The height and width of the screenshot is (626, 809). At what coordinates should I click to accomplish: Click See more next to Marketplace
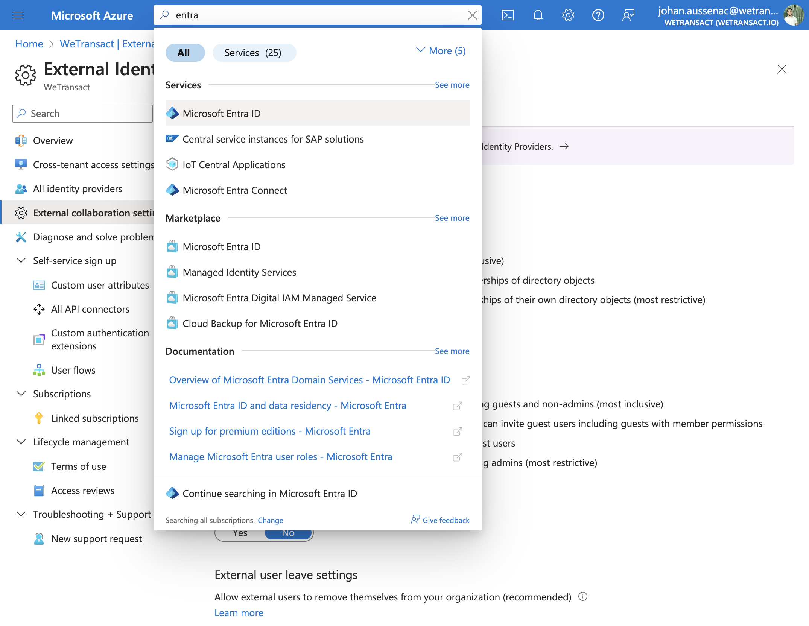[452, 218]
